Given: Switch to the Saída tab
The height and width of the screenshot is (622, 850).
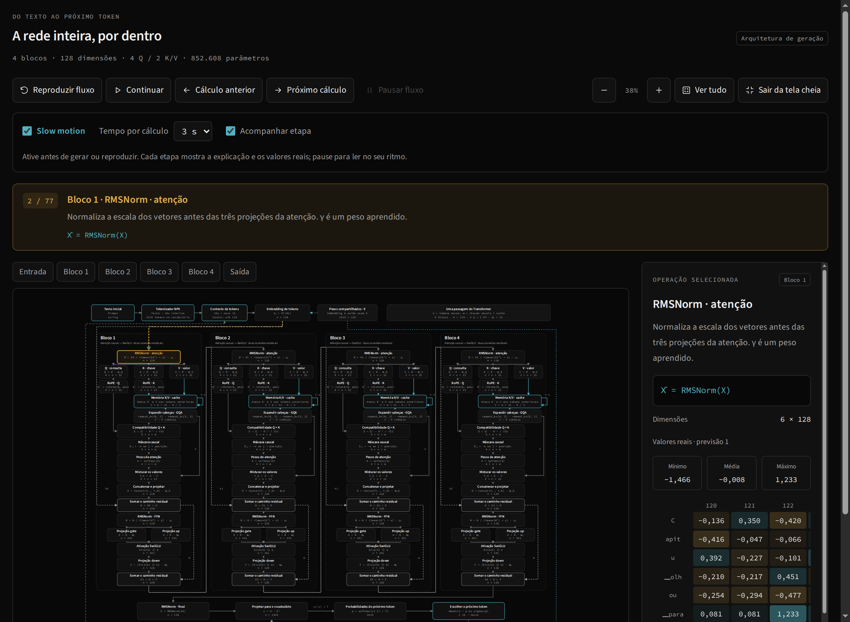Looking at the screenshot, I should 240,272.
